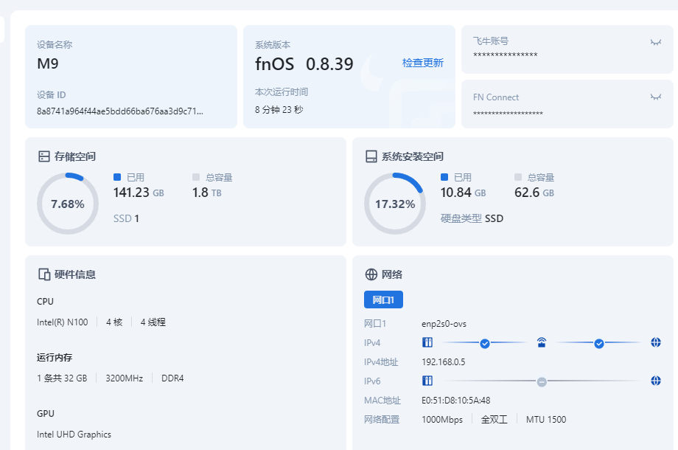Click the 全双工 duplex text
The image size is (678, 450).
494,420
